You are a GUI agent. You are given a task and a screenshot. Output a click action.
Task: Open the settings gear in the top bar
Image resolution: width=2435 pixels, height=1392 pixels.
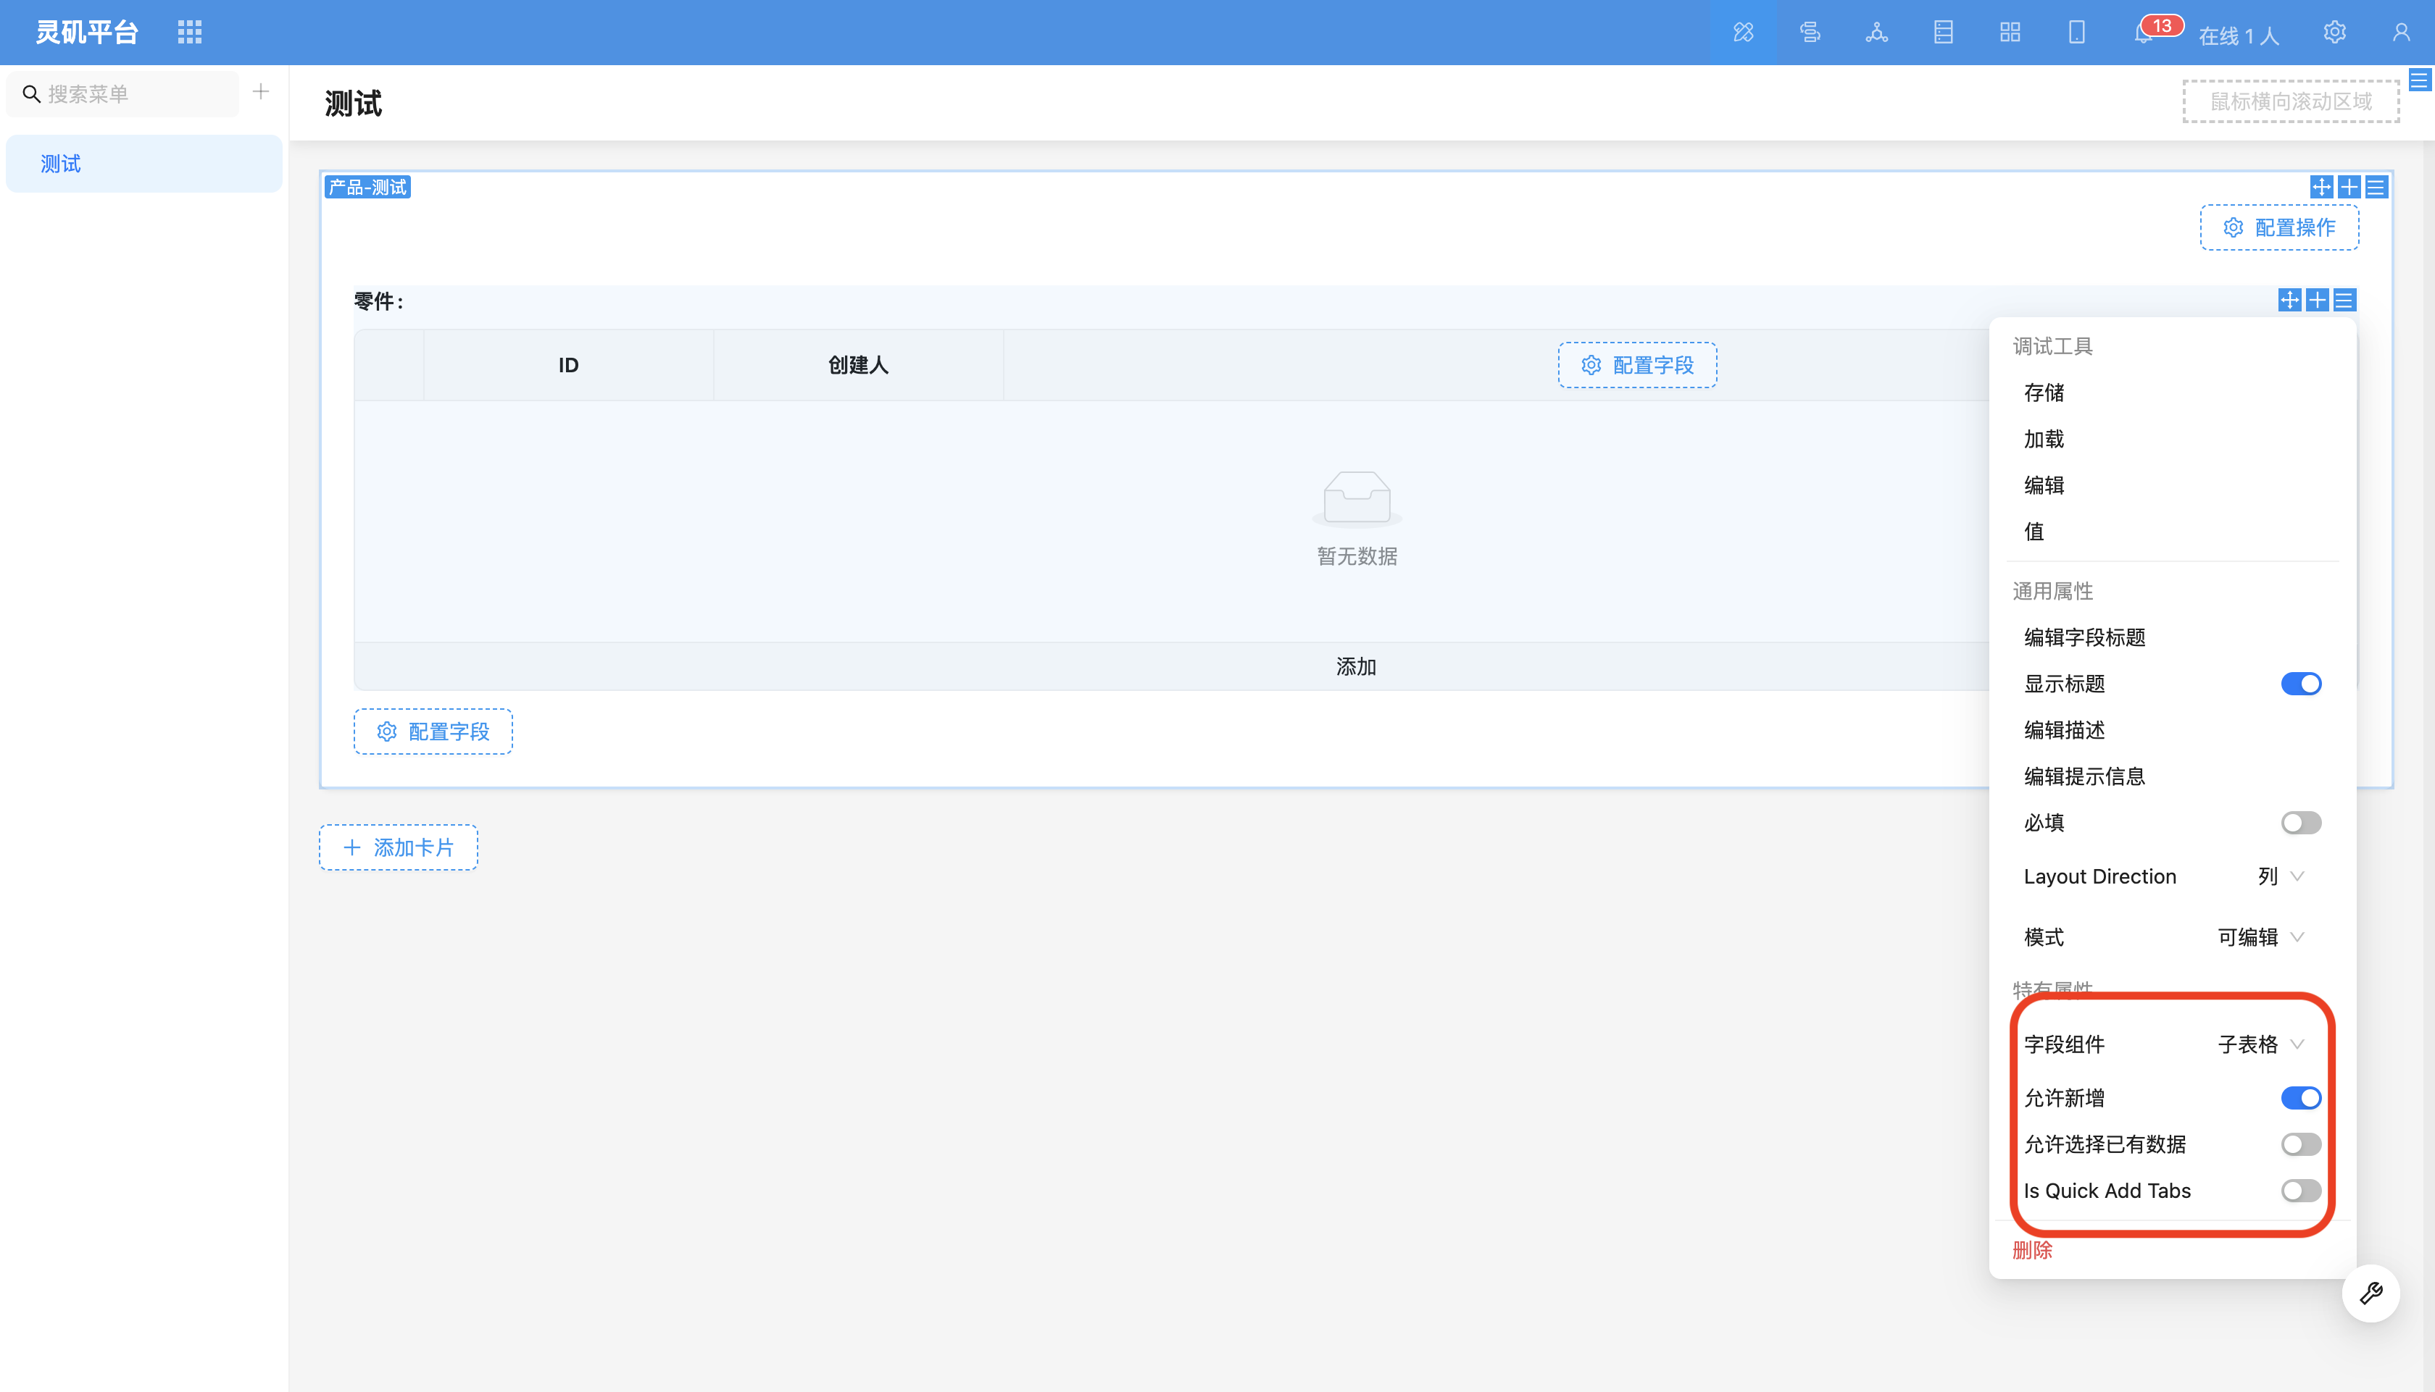click(x=2334, y=33)
